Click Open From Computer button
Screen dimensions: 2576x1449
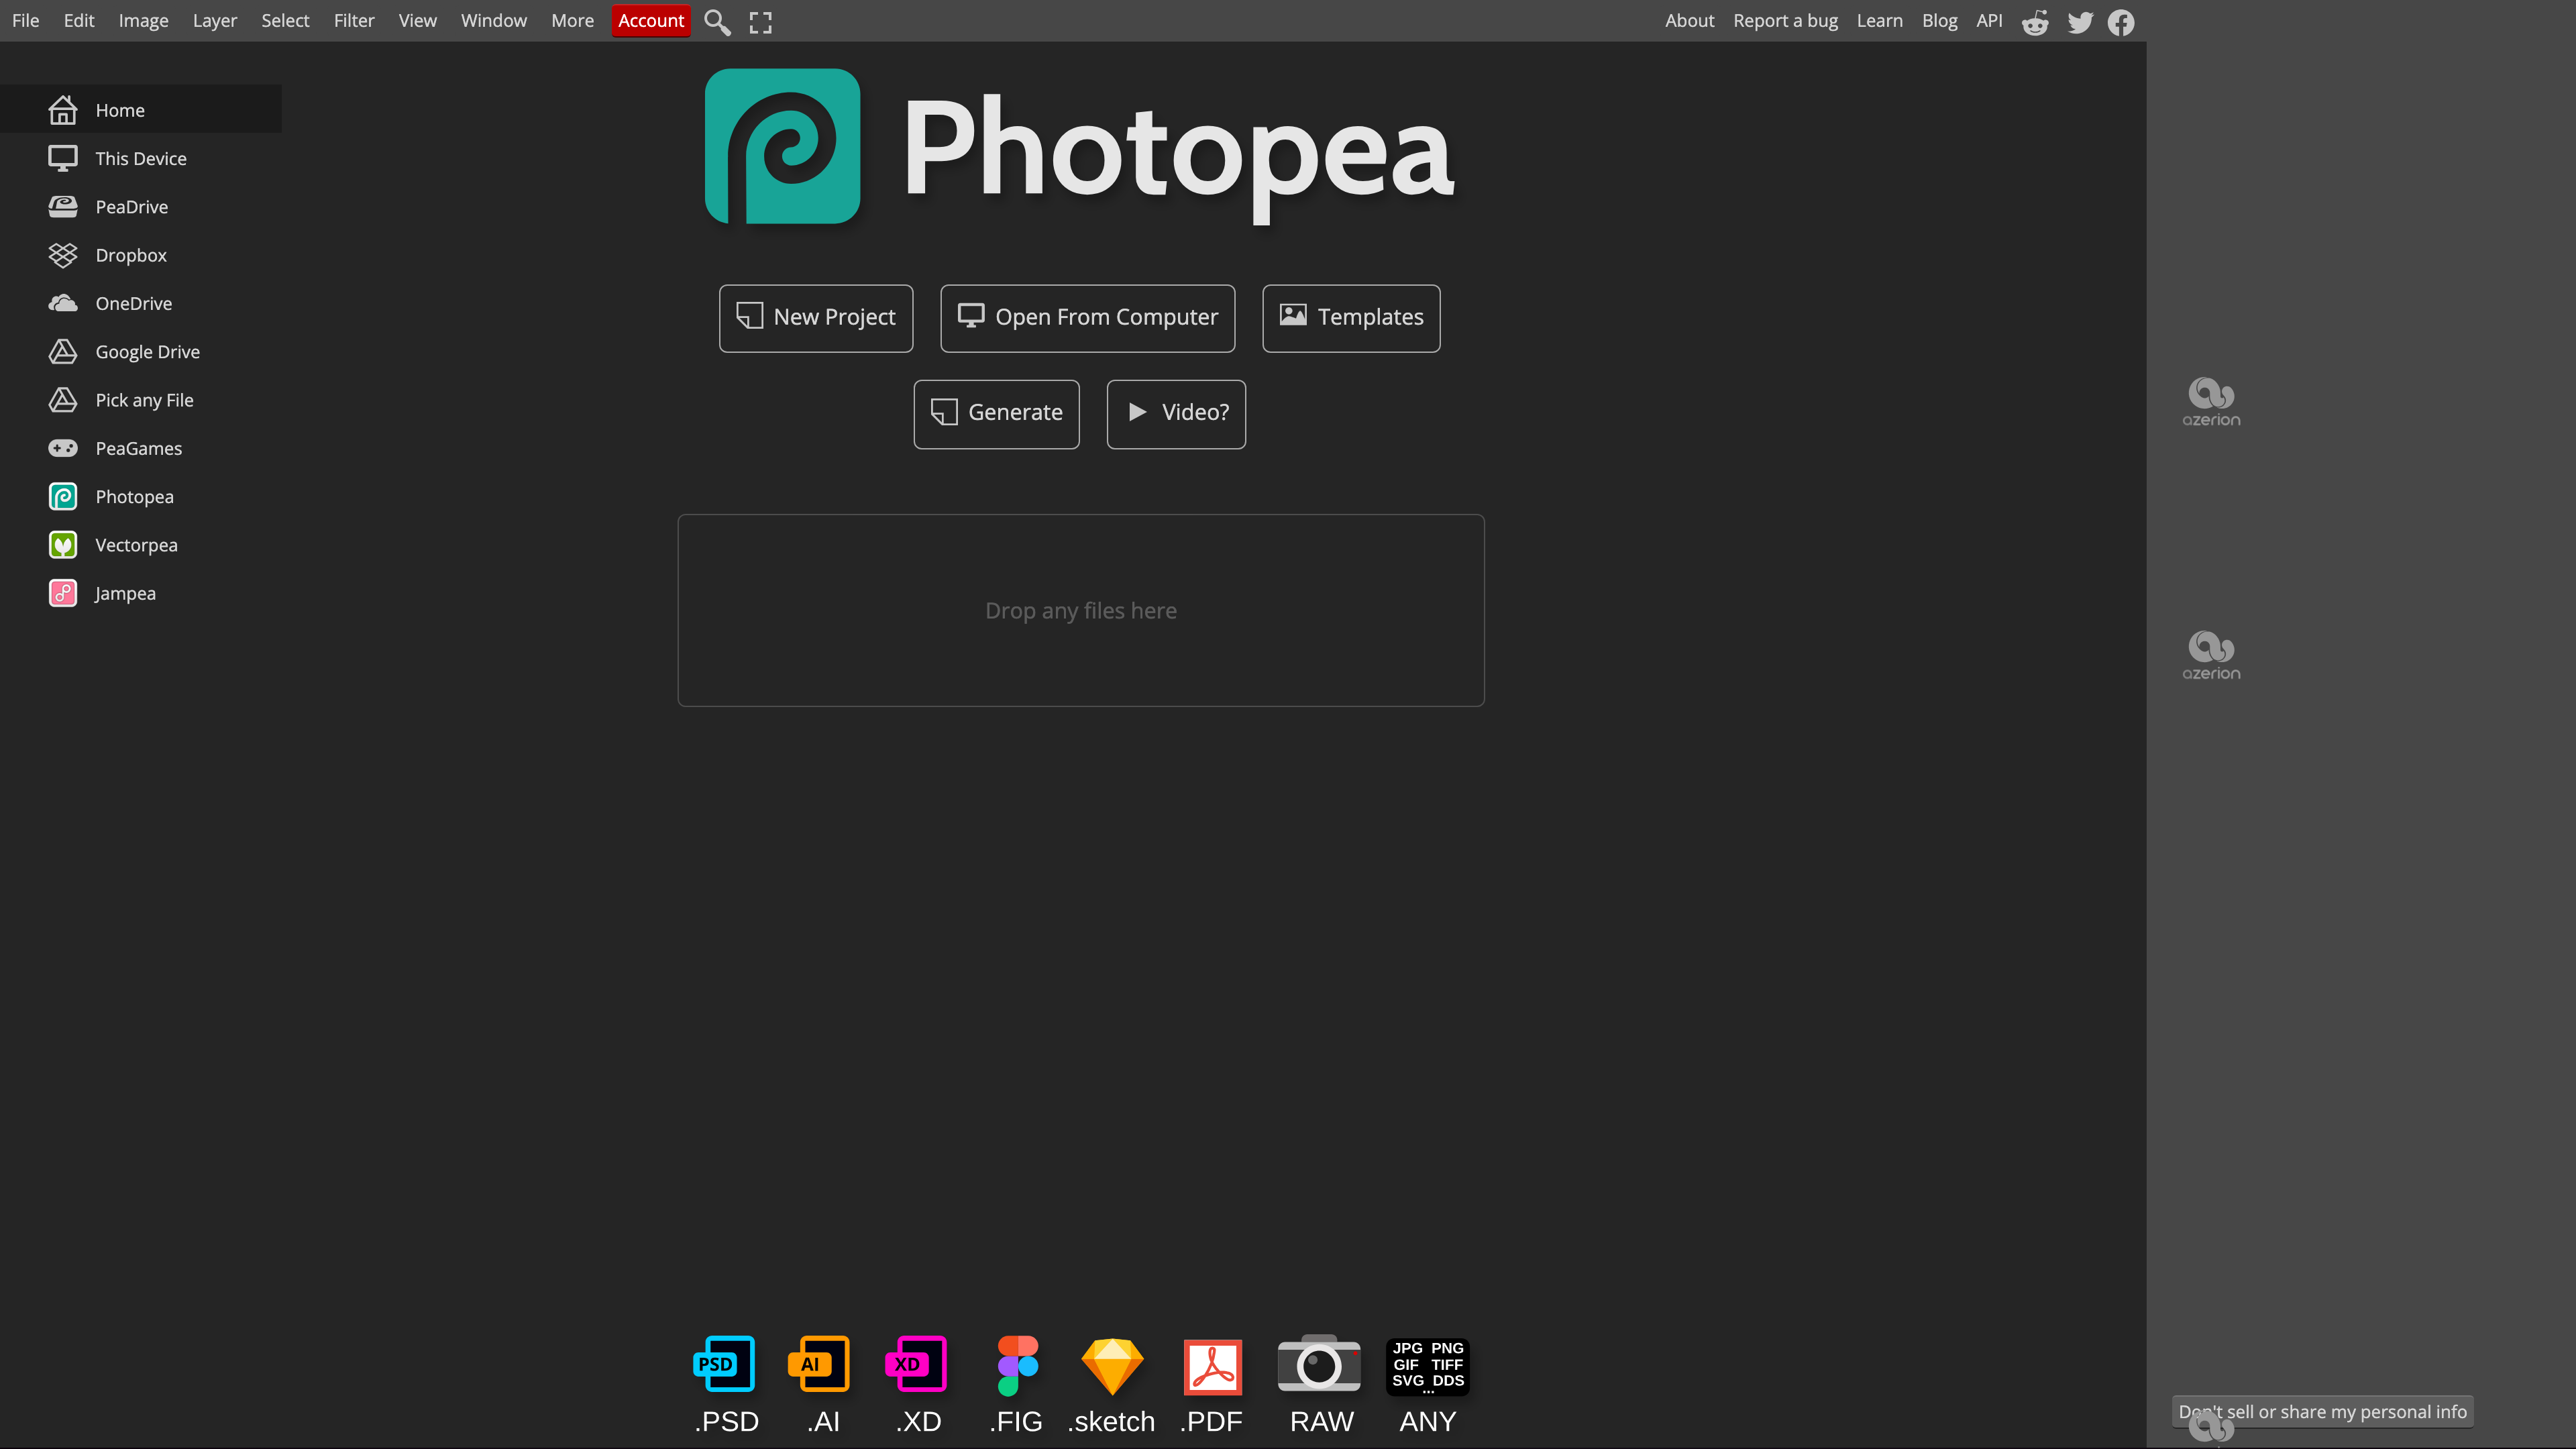coord(1088,318)
